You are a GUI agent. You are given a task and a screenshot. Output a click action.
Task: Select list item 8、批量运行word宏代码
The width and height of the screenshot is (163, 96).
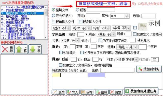tap(22, 29)
